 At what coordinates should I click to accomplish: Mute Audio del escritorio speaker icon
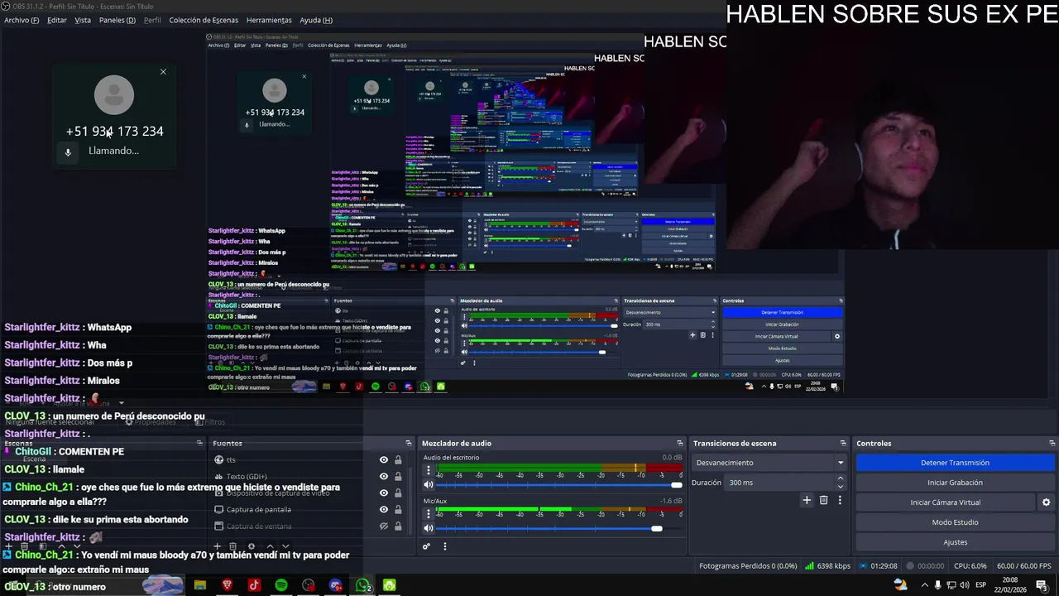point(429,485)
